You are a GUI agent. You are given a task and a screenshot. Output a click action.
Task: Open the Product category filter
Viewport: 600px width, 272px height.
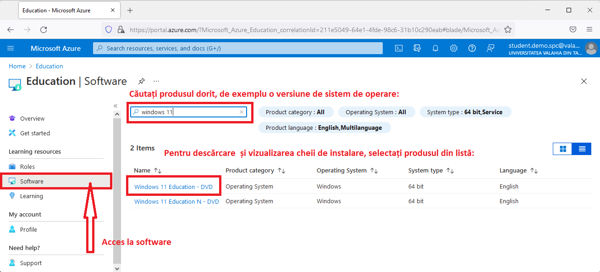pos(295,112)
